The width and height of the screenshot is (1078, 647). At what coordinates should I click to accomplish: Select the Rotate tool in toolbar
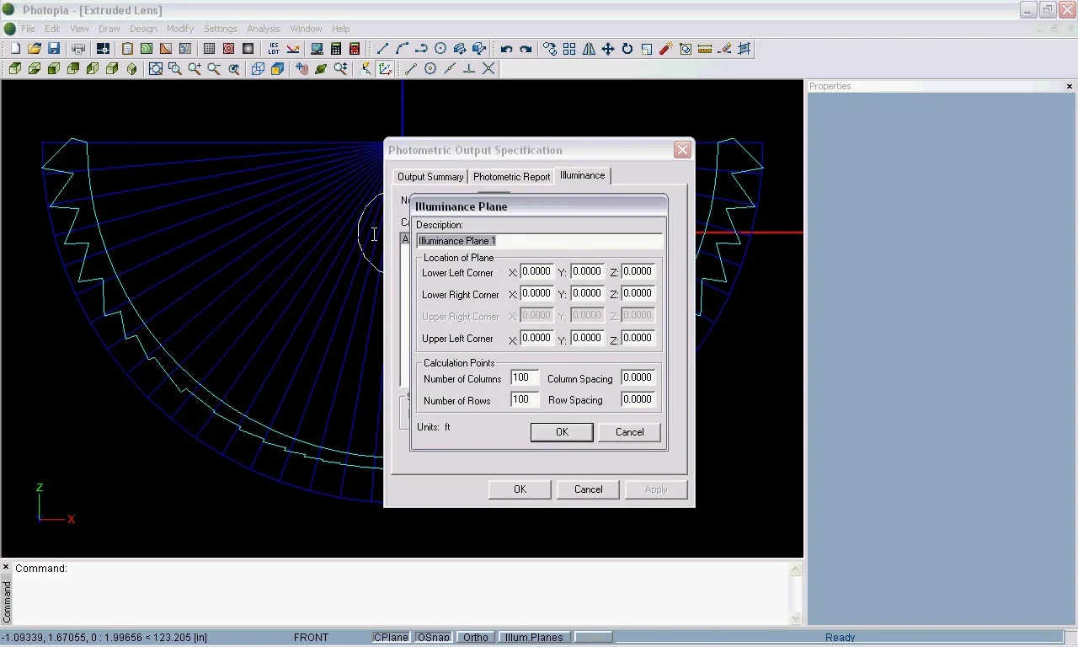pos(627,49)
